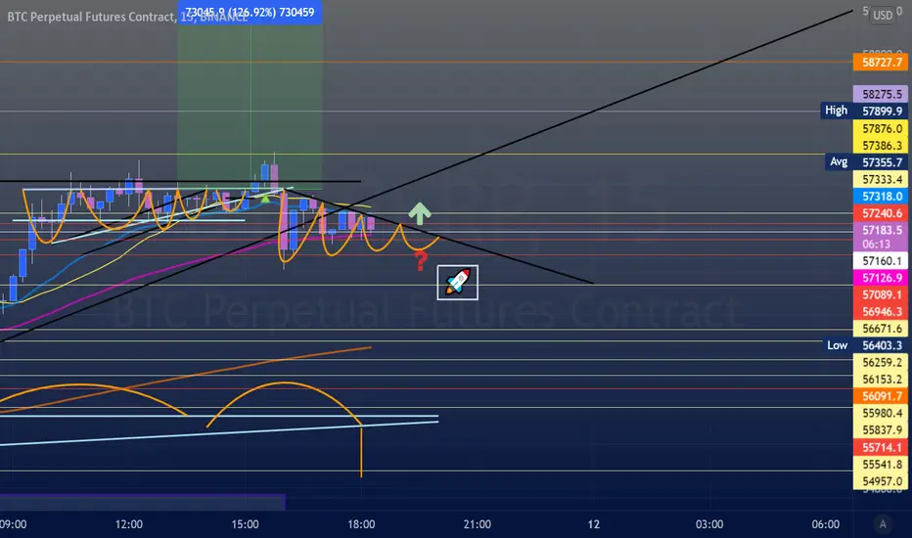The width and height of the screenshot is (912, 538).
Task: Click the 56091.7 orange price label
Action: click(x=881, y=395)
